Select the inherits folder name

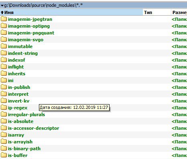tap(17, 74)
